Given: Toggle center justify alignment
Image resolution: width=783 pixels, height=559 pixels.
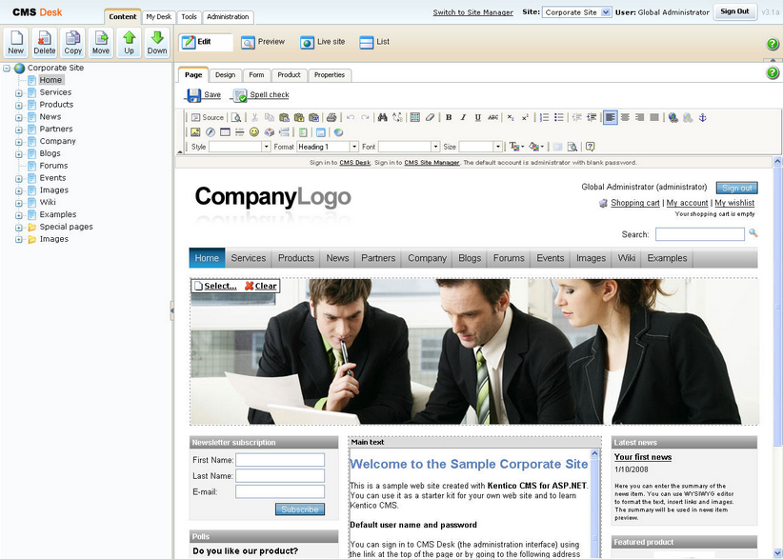Looking at the screenshot, I should tap(625, 117).
